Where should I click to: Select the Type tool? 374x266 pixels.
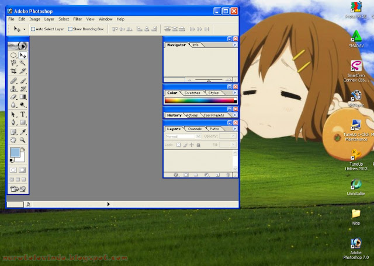coord(23,114)
